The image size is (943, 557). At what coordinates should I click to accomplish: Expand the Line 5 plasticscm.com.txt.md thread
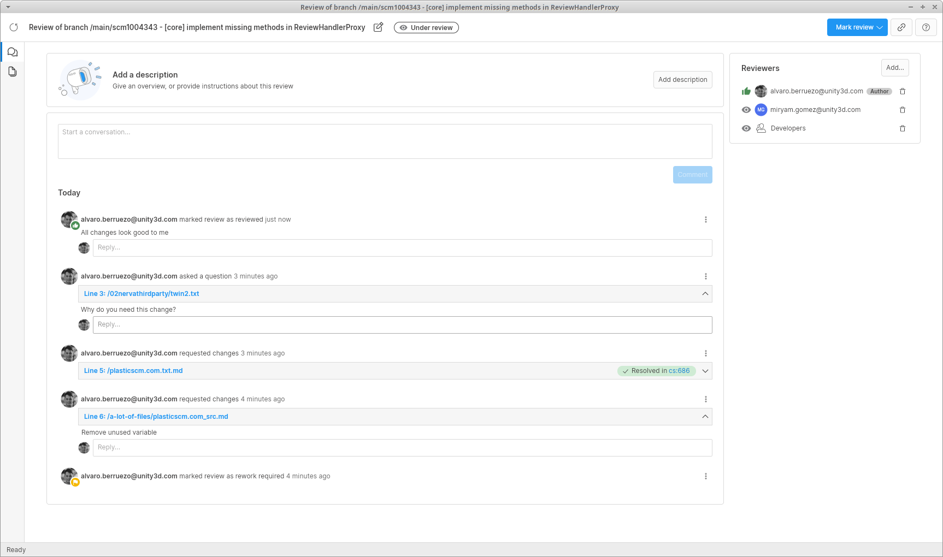tap(705, 371)
